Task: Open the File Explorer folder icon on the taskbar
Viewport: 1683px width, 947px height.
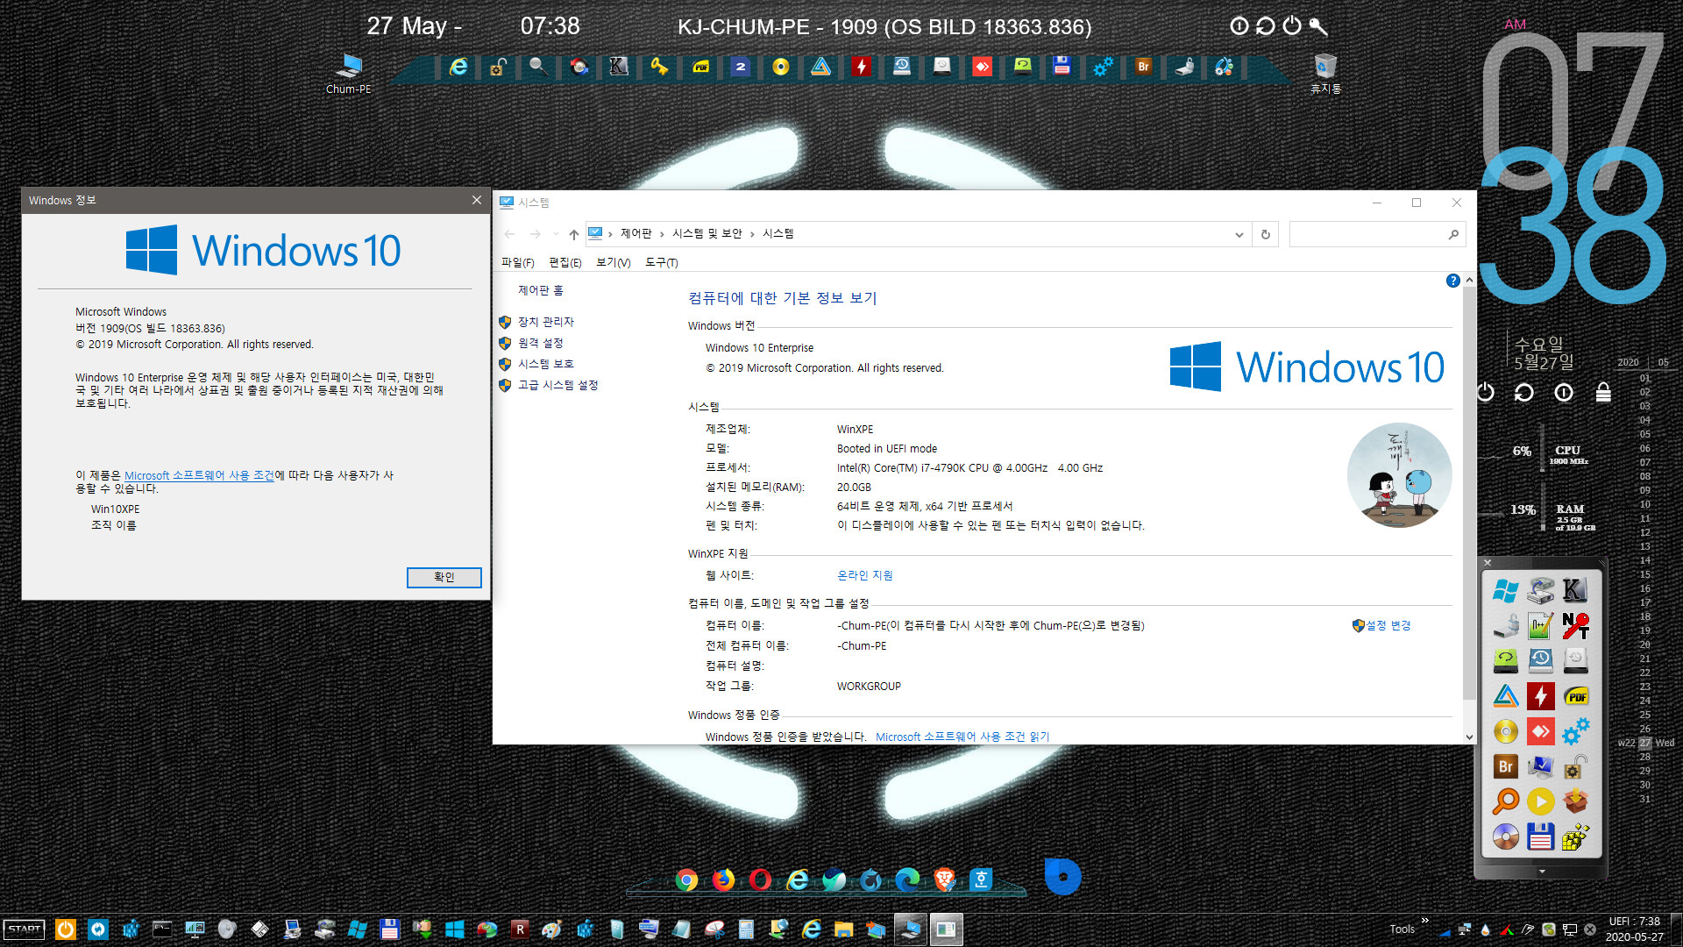Action: coord(843,929)
